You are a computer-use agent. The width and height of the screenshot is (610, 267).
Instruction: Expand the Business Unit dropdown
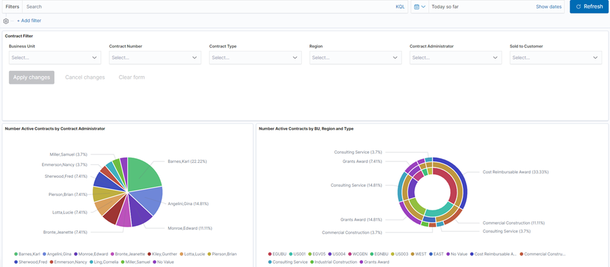click(55, 57)
